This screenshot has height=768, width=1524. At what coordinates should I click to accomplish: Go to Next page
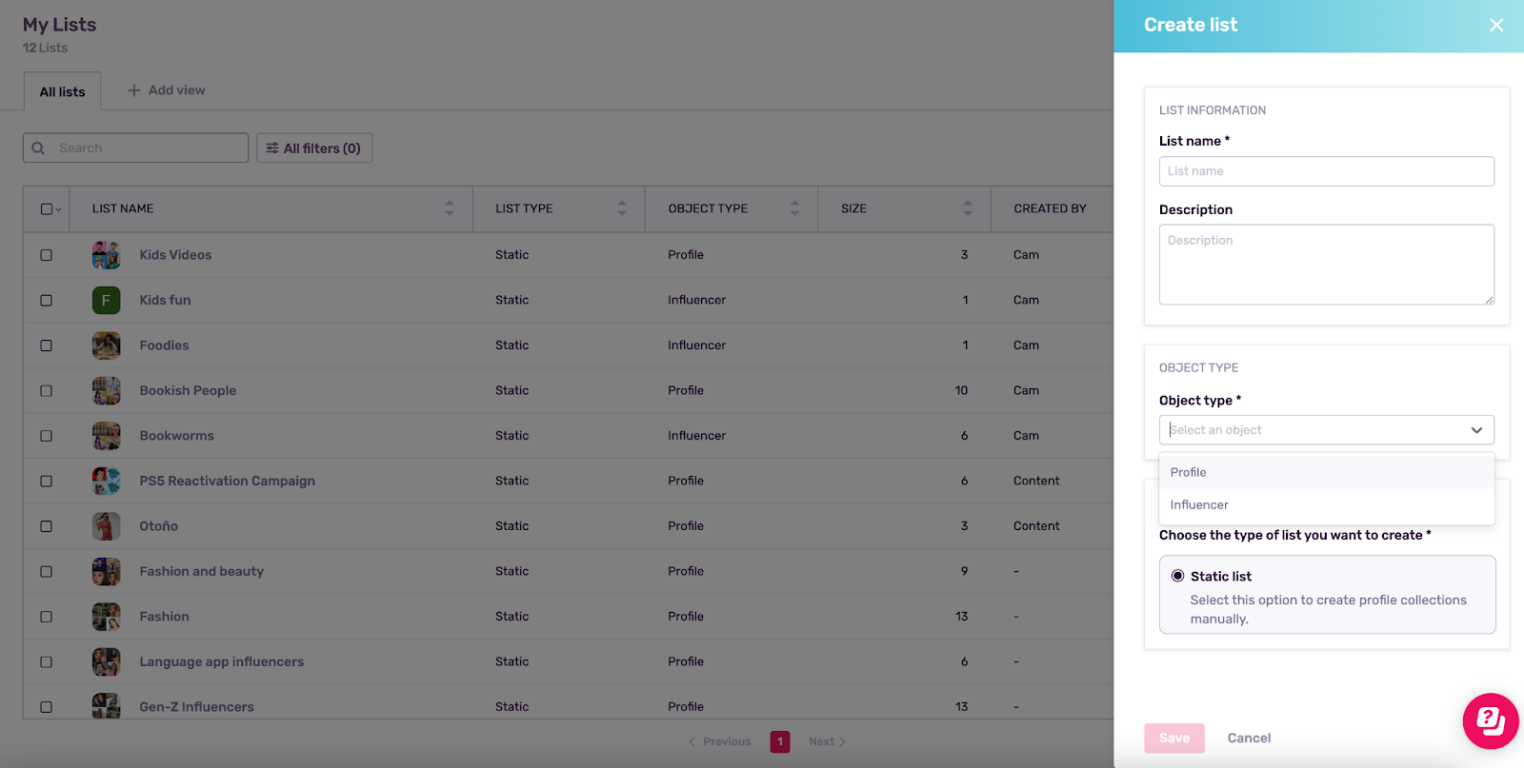(828, 742)
